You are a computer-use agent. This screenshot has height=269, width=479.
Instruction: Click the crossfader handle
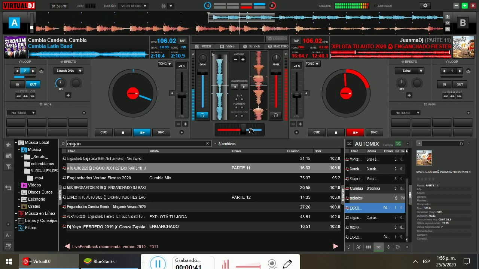243,130
